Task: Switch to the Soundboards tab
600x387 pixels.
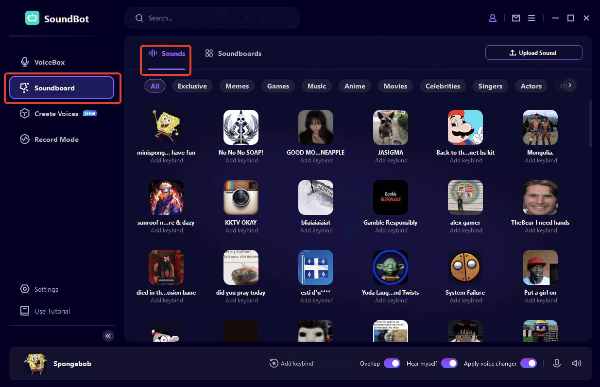Action: click(234, 53)
